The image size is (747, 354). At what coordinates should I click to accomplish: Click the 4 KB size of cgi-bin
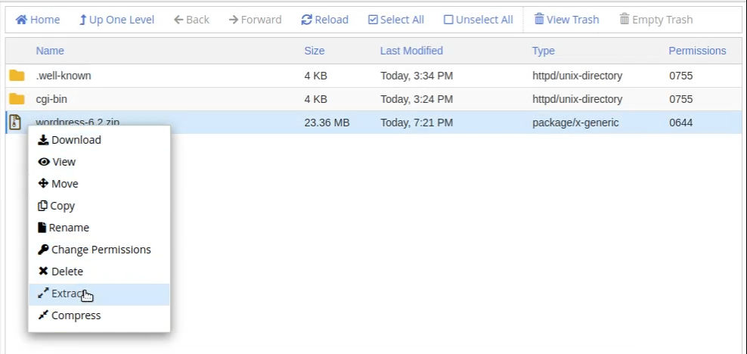coord(316,99)
